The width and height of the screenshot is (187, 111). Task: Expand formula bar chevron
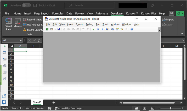[183, 40]
